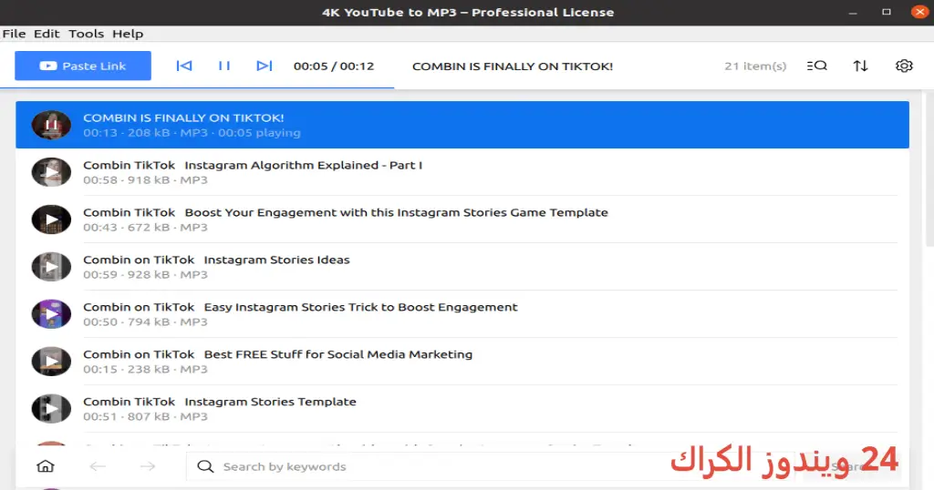Select Instagram Stories Ideas title text

[x=216, y=260]
